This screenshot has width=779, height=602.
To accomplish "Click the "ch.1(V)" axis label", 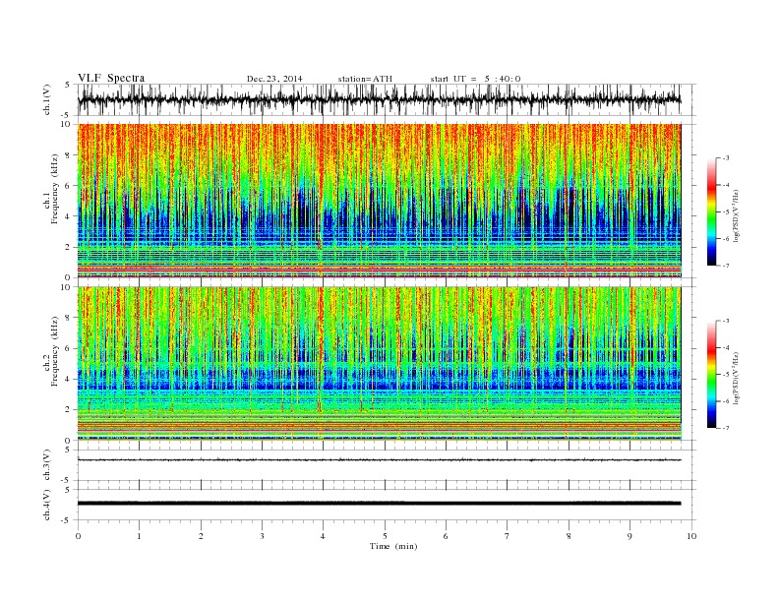I will click(x=47, y=99).
